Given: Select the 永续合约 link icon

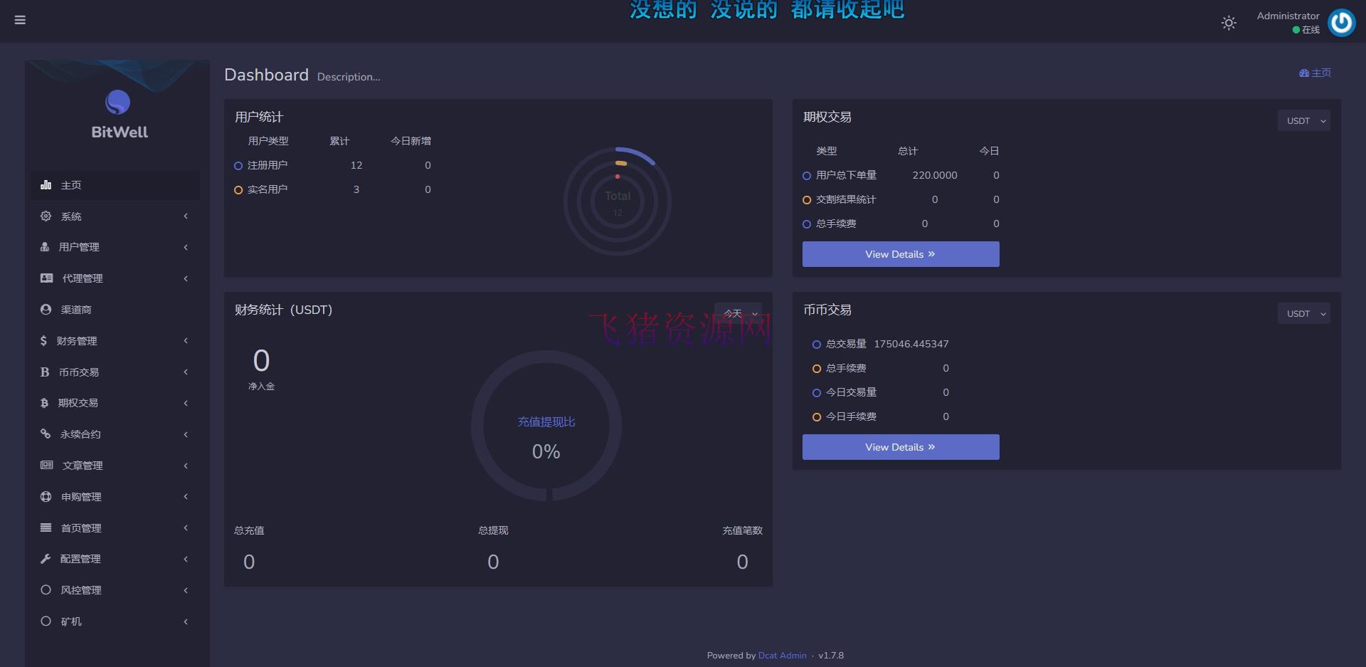Looking at the screenshot, I should click(46, 434).
